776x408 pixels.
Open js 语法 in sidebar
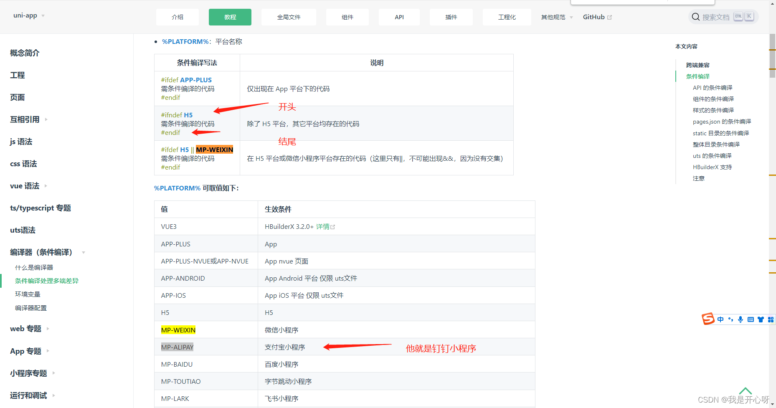(21, 142)
